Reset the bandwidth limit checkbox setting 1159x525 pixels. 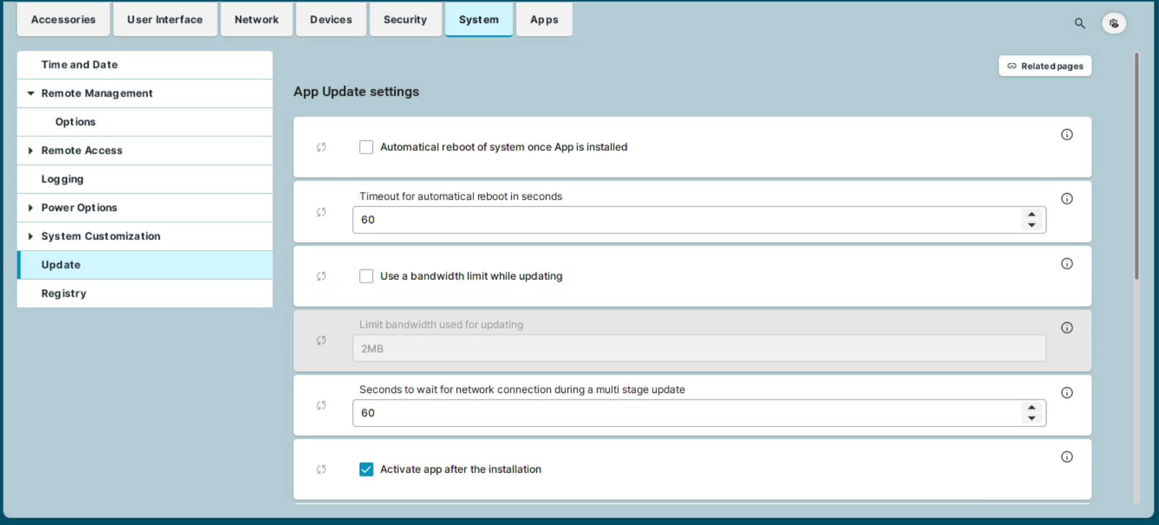[x=321, y=276]
